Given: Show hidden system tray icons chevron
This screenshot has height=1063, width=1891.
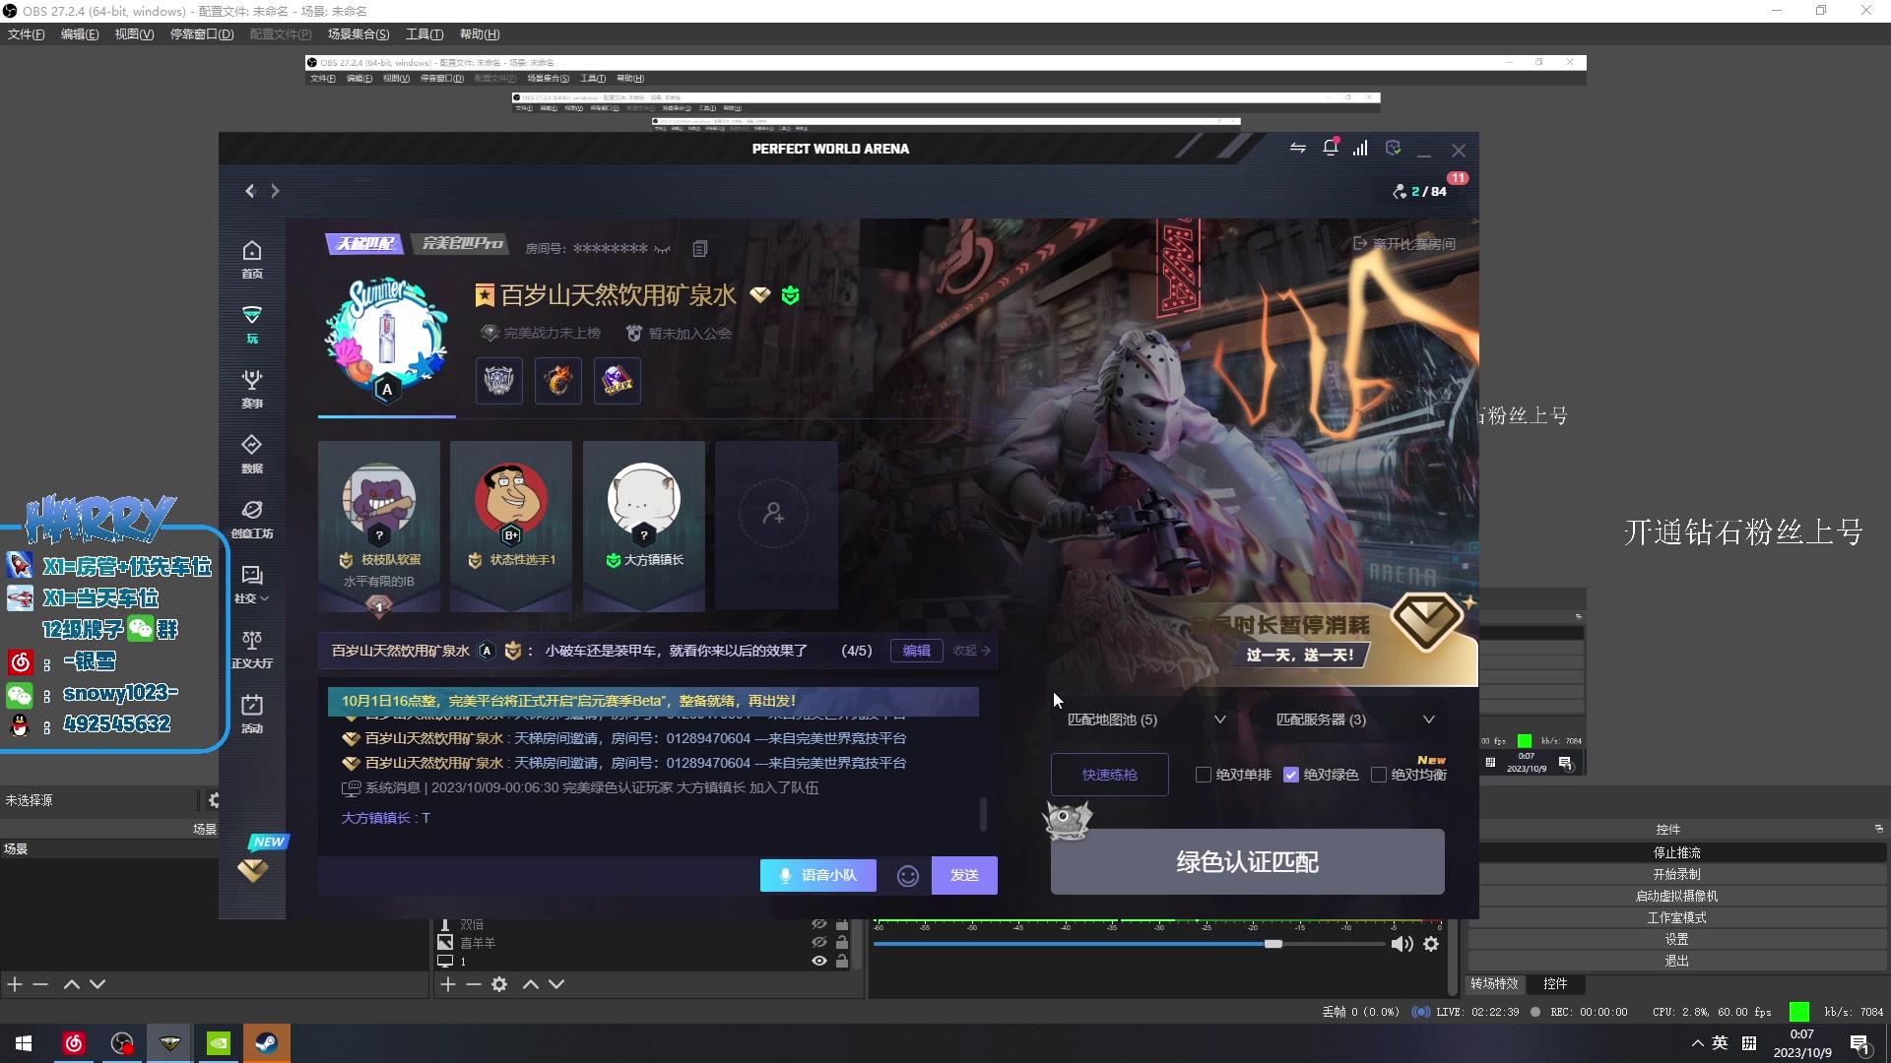Looking at the screenshot, I should click(x=1697, y=1043).
